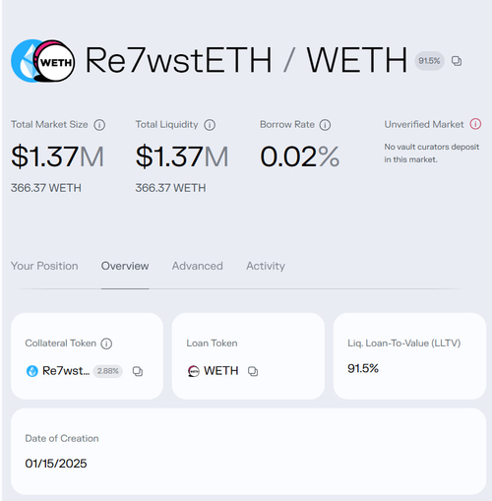Open Total Market Size info icon

click(x=99, y=125)
